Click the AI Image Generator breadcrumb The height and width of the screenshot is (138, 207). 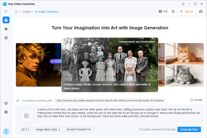click(x=46, y=12)
